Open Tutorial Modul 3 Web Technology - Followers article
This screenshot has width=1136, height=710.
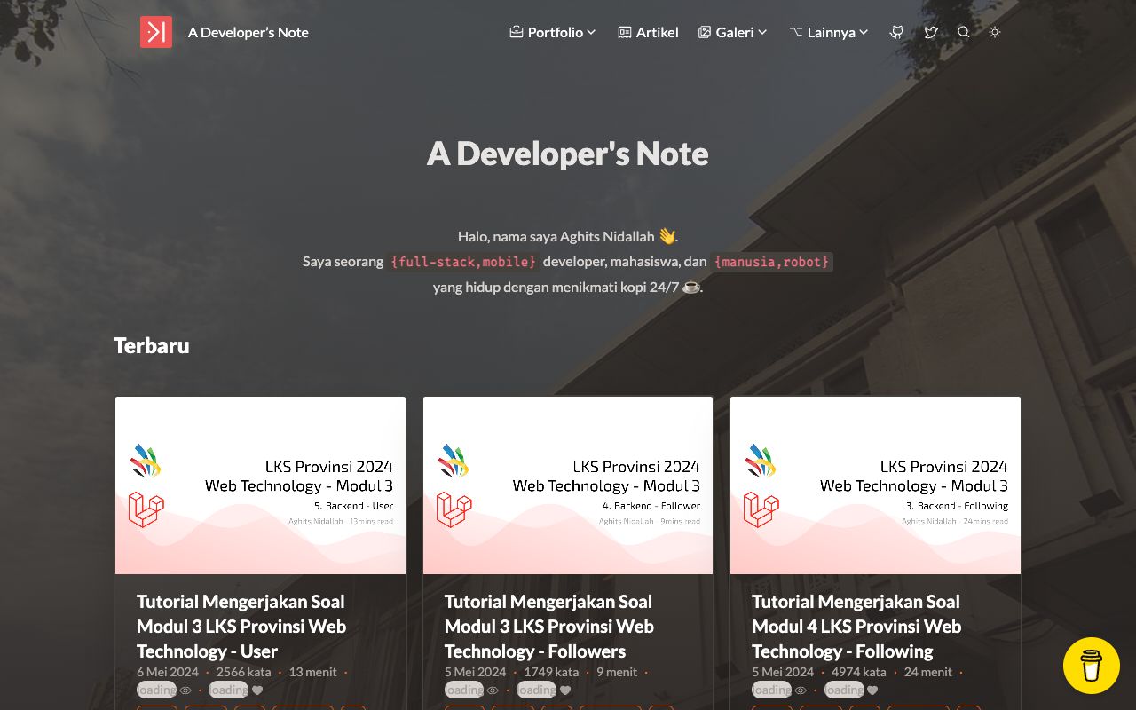549,627
